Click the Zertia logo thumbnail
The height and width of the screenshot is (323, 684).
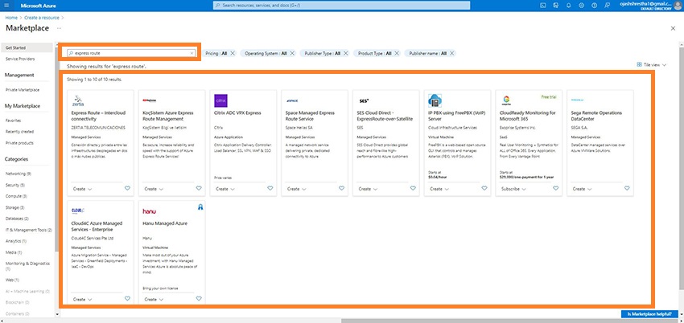[78, 100]
